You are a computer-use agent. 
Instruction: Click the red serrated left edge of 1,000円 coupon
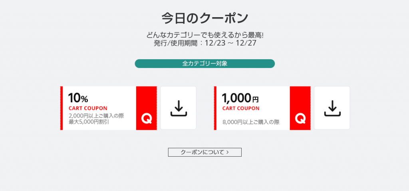[x=215, y=108]
